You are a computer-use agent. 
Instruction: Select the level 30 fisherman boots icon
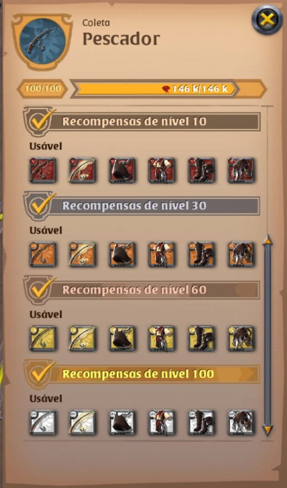pos(201,254)
